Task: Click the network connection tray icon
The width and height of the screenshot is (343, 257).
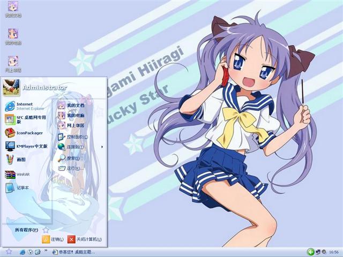Action: pos(318,252)
